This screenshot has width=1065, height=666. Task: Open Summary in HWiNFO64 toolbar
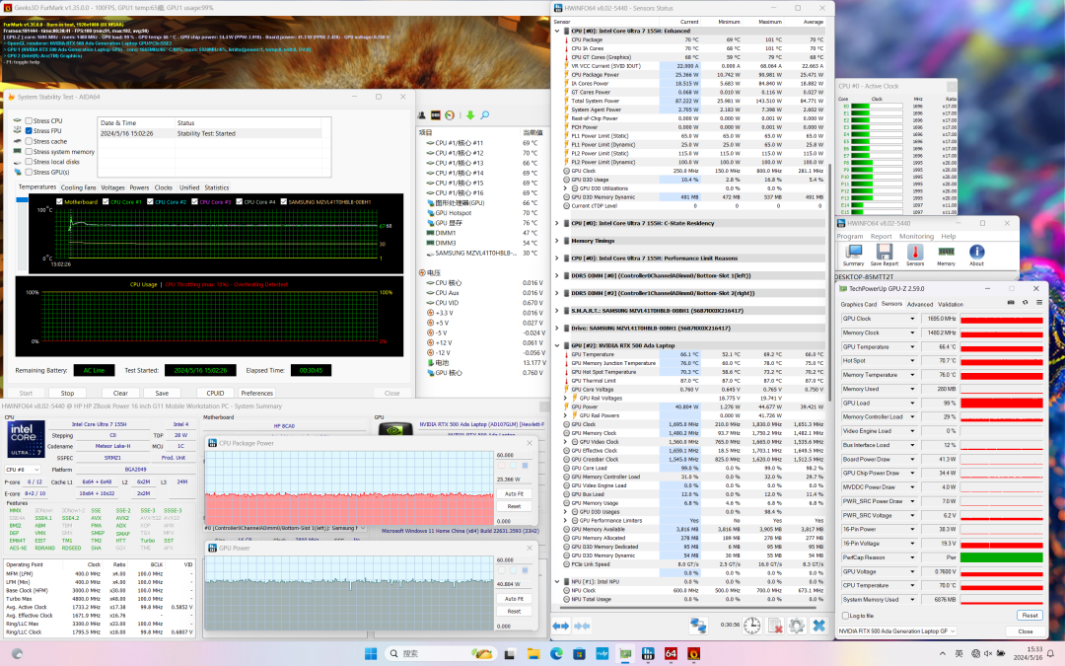coord(853,253)
